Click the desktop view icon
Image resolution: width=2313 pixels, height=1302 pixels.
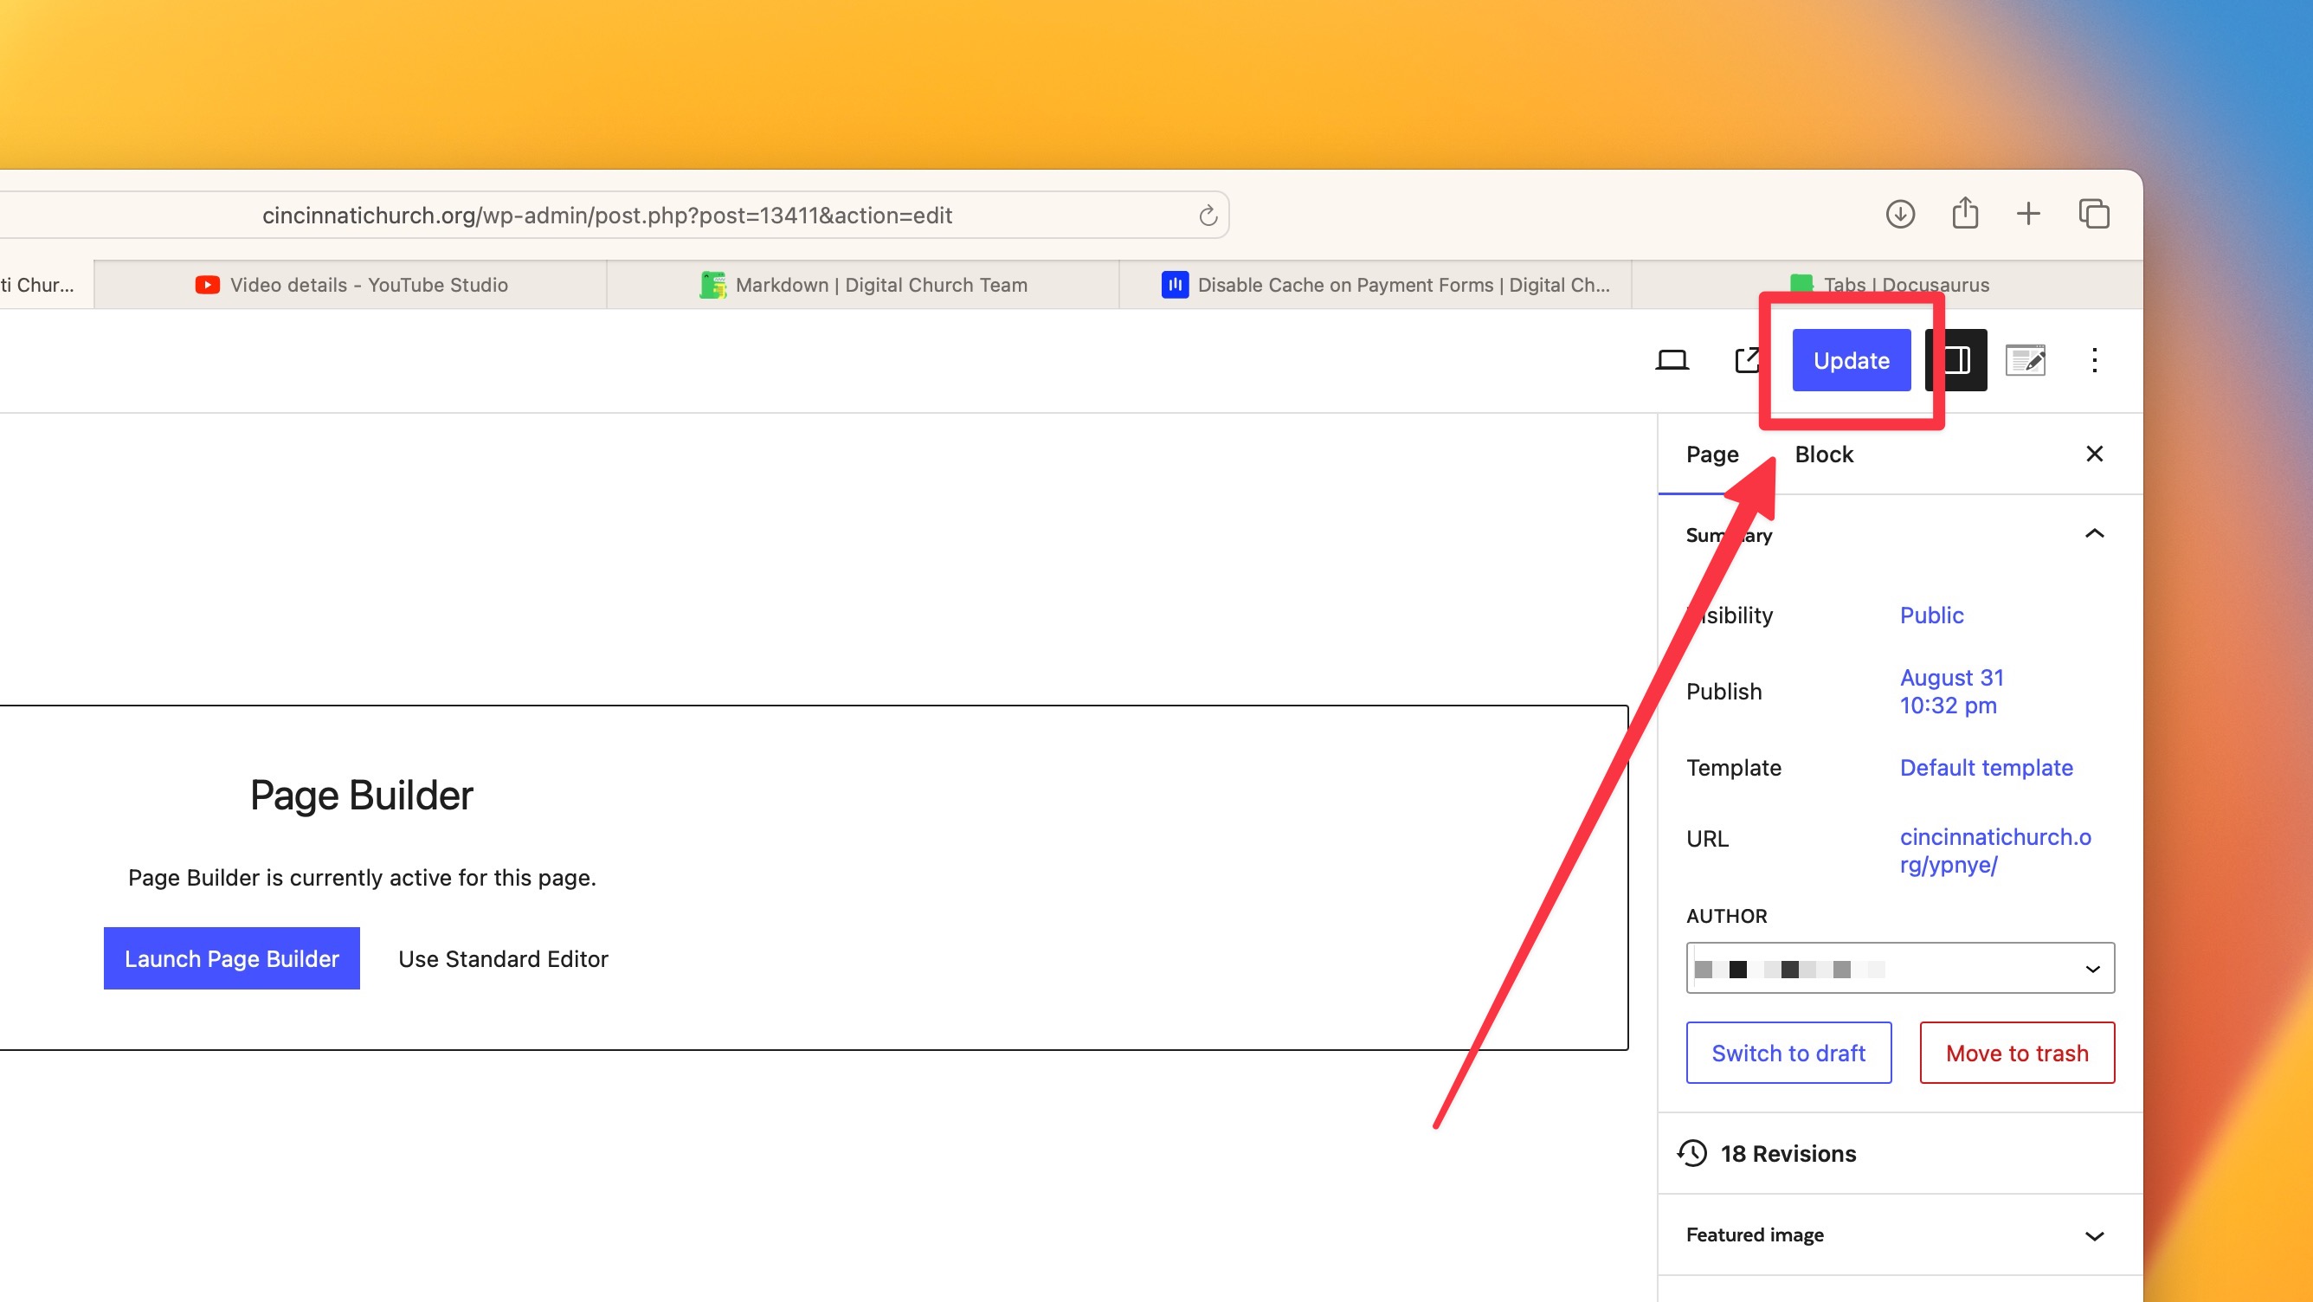pos(1672,360)
